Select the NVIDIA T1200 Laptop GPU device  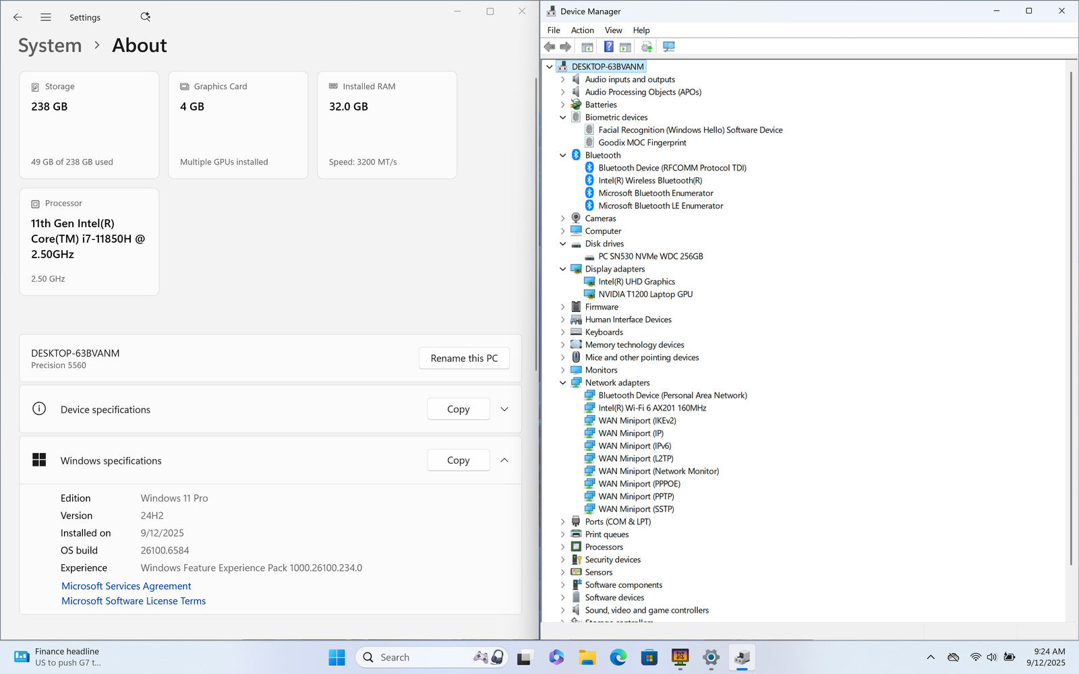click(645, 295)
